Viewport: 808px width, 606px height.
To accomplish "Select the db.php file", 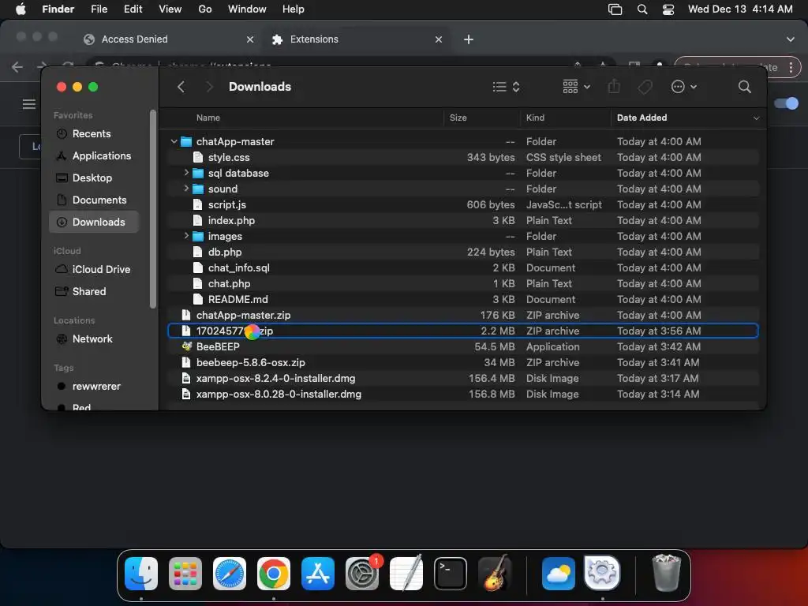I will (463, 252).
